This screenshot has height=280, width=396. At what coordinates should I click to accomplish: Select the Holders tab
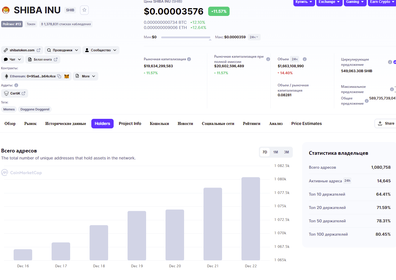click(x=102, y=123)
